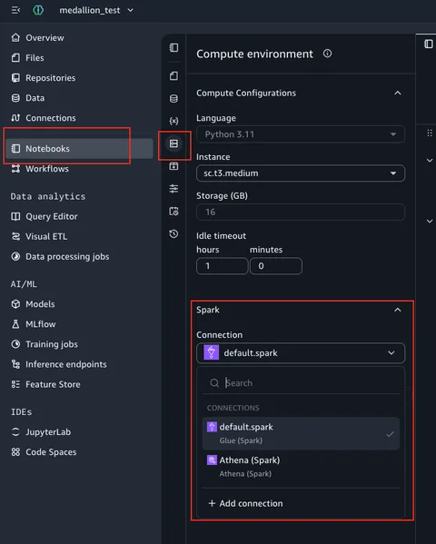
Task: Open data (database) panel icon in toolbar
Action: pos(173,98)
